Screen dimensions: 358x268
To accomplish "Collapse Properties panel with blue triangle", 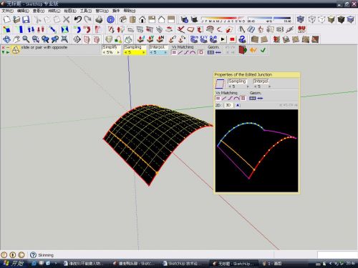I will pyautogui.click(x=238, y=105).
